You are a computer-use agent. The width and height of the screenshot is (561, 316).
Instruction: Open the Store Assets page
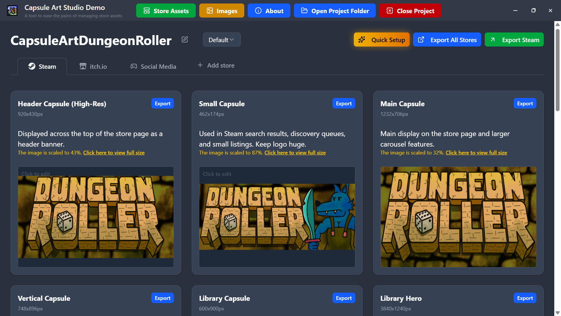(x=166, y=11)
